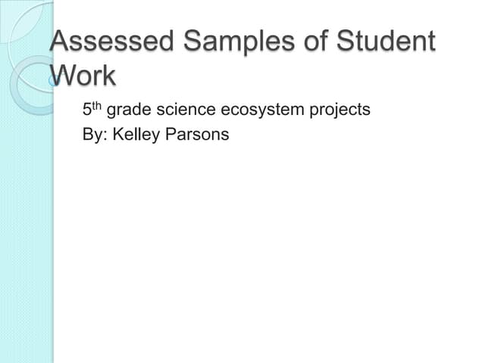485x363 pixels.
Task: Click the word "grade" in the subtitle
Action: [x=127, y=110]
